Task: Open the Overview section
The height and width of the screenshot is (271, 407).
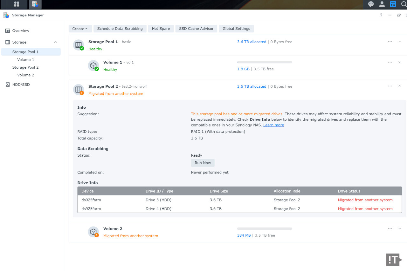Action: [x=21, y=31]
